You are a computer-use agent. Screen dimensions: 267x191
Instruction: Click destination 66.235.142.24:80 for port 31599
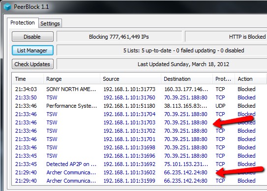[185, 181]
